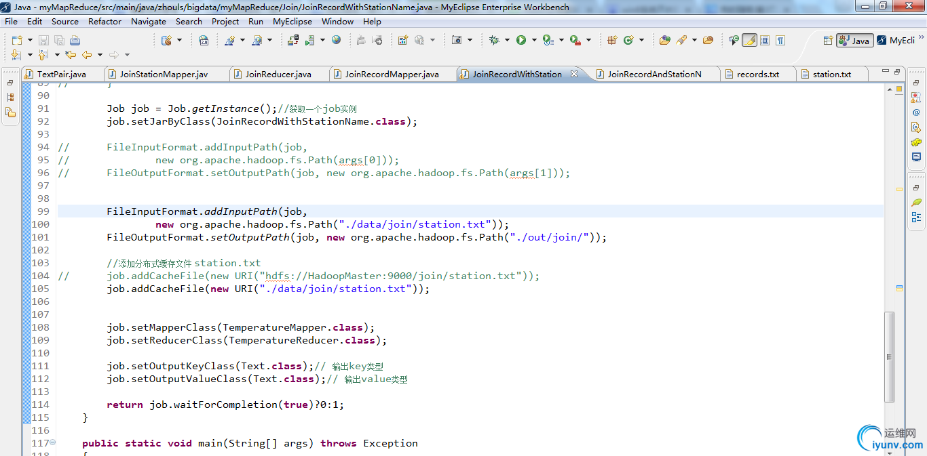The height and width of the screenshot is (456, 927).
Task: Click the Outline icon in right sidebar
Action: [x=916, y=217]
